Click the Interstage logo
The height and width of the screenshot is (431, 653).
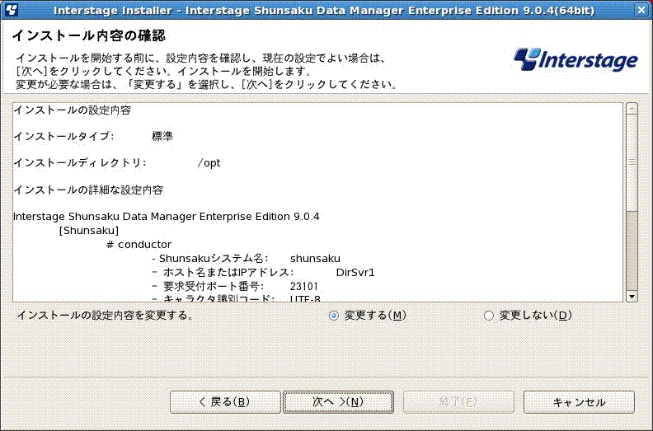tap(575, 59)
